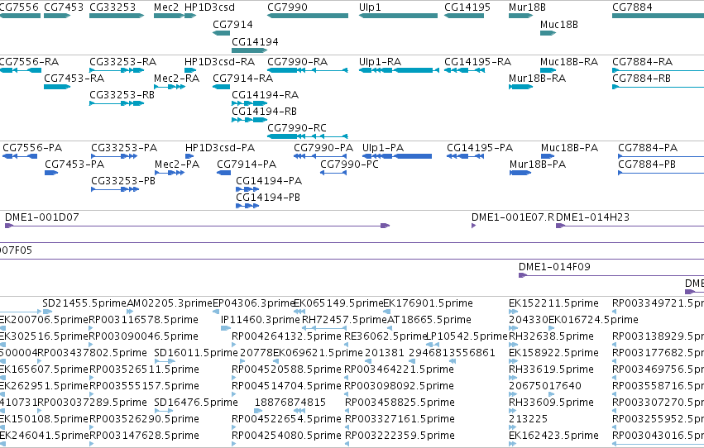Click the CG7884 gene label
This screenshot has width=704, height=448.
tap(632, 7)
